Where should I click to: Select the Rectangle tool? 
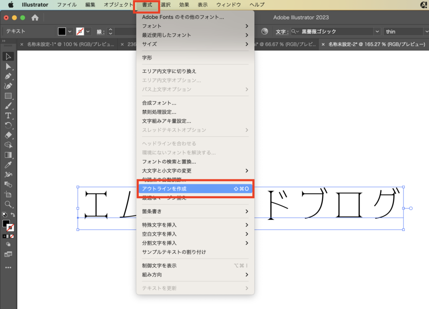pos(8,96)
